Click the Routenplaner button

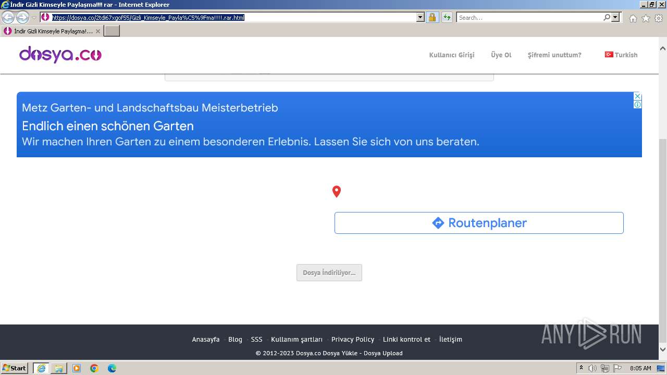tap(479, 223)
